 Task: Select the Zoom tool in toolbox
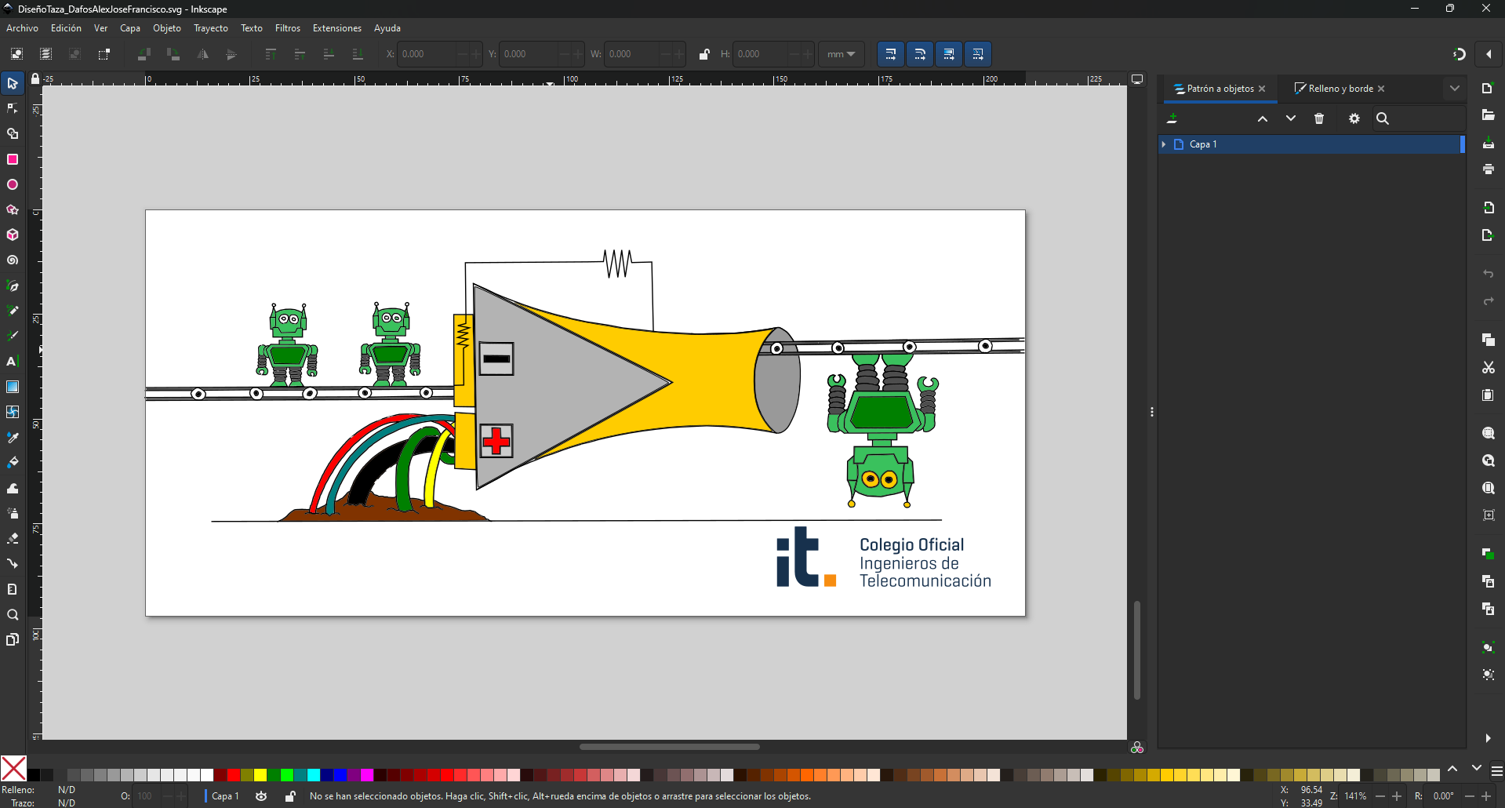13,614
